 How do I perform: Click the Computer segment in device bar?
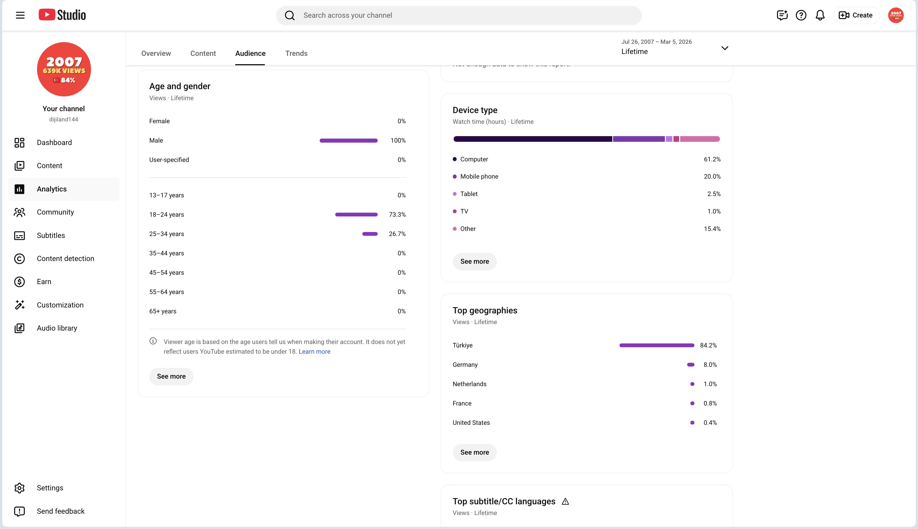click(x=532, y=139)
